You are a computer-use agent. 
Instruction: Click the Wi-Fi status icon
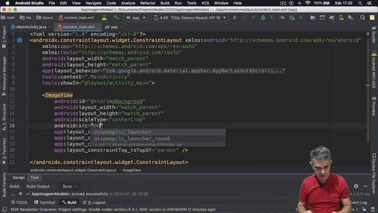308,3
